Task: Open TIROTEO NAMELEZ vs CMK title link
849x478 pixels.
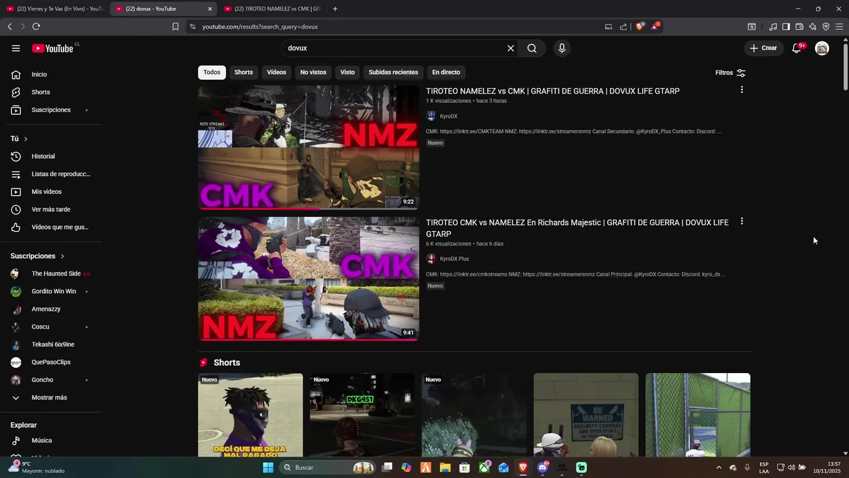Action: 553,91
